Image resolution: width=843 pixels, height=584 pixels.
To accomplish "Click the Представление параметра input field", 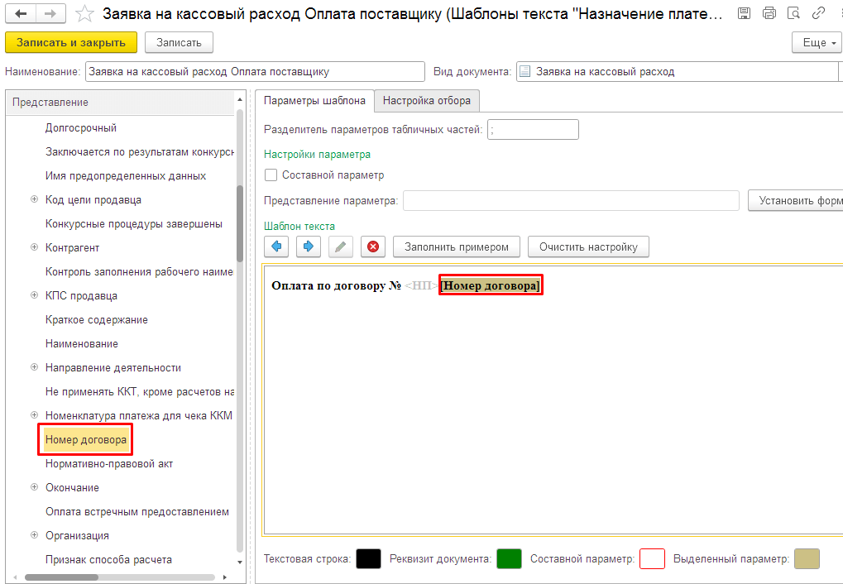I will [x=571, y=201].
